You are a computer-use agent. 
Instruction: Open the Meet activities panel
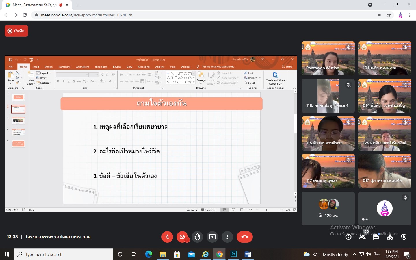coord(390,237)
